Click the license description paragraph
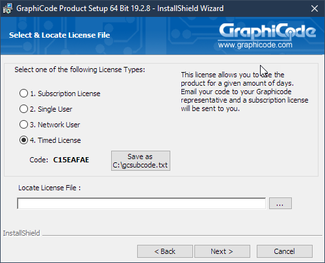Screen dimensions: 325x263 pos(244,92)
